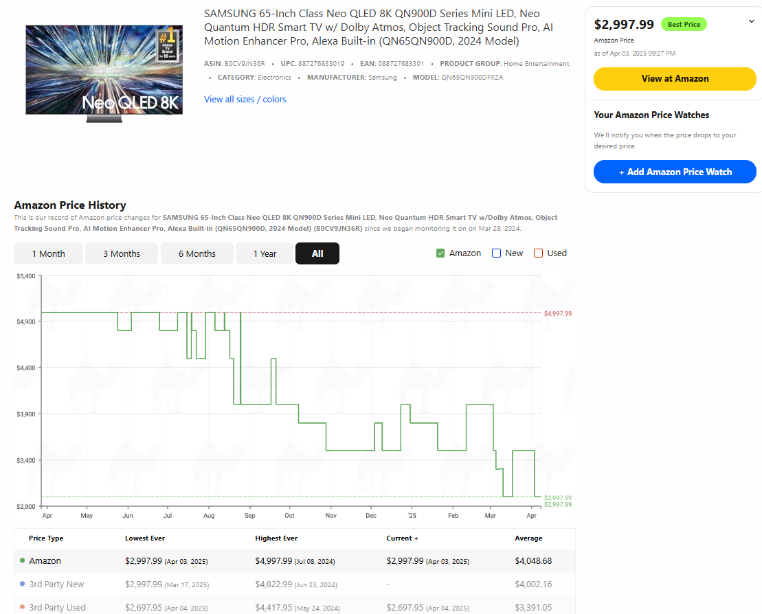The width and height of the screenshot is (762, 614).
Task: Click the CATEGORY Electronics text
Action: tap(254, 77)
